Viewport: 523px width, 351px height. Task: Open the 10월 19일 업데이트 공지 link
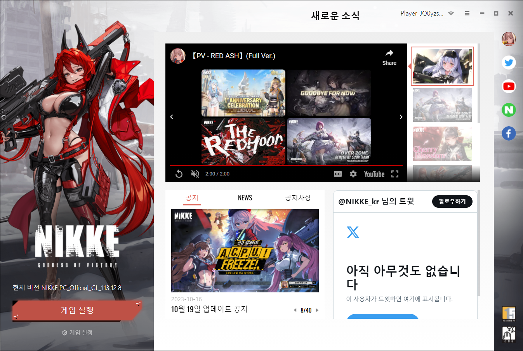point(209,309)
